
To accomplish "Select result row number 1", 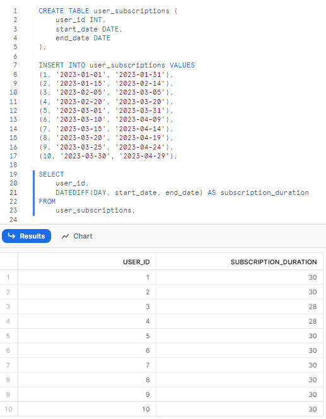I will coord(8,278).
